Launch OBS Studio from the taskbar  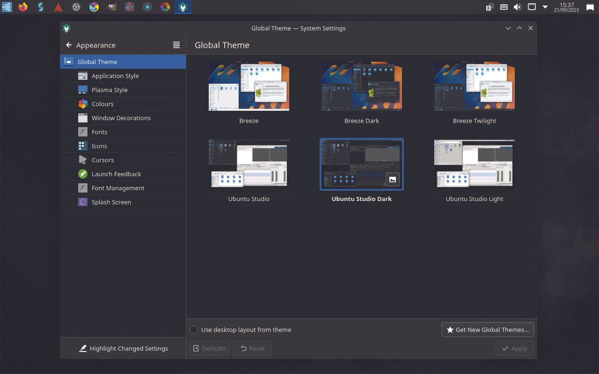[76, 7]
